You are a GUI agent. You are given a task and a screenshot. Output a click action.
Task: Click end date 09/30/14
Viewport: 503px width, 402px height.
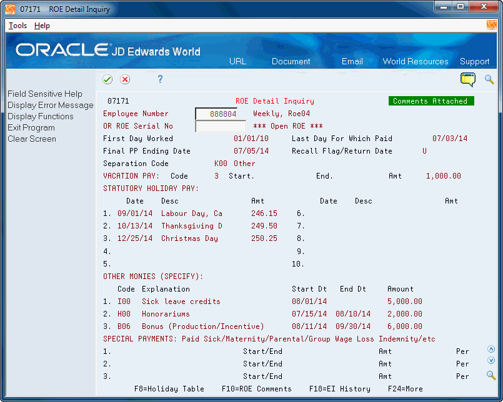[x=353, y=326]
